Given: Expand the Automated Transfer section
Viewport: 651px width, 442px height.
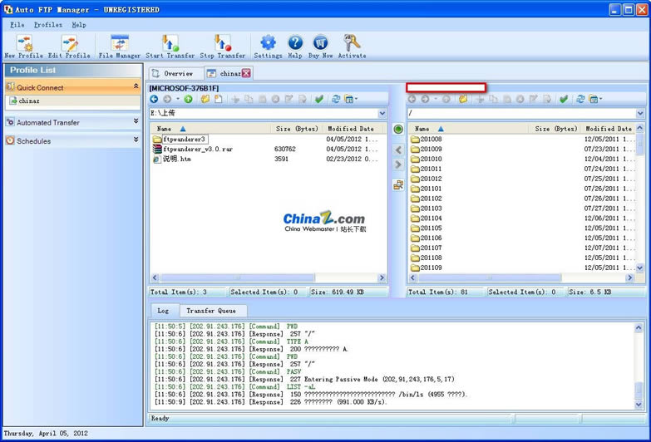Looking at the screenshot, I should 136,122.
